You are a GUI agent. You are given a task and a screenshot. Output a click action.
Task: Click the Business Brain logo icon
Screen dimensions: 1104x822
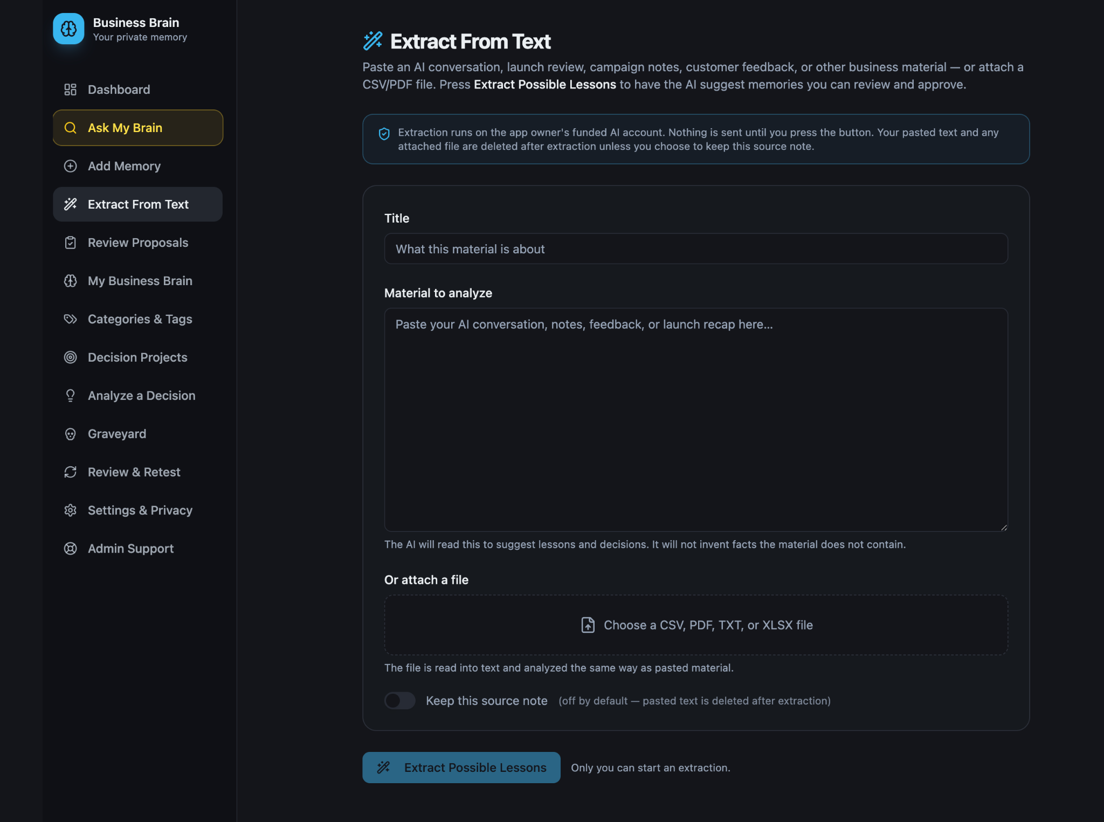click(68, 29)
